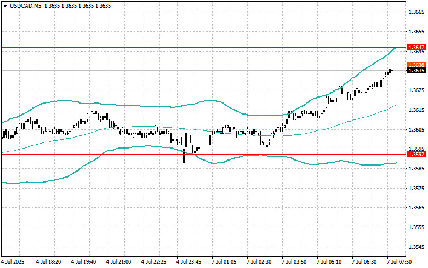Select the dashed vertical period separator line
428x268 pixels.
pos(184,128)
